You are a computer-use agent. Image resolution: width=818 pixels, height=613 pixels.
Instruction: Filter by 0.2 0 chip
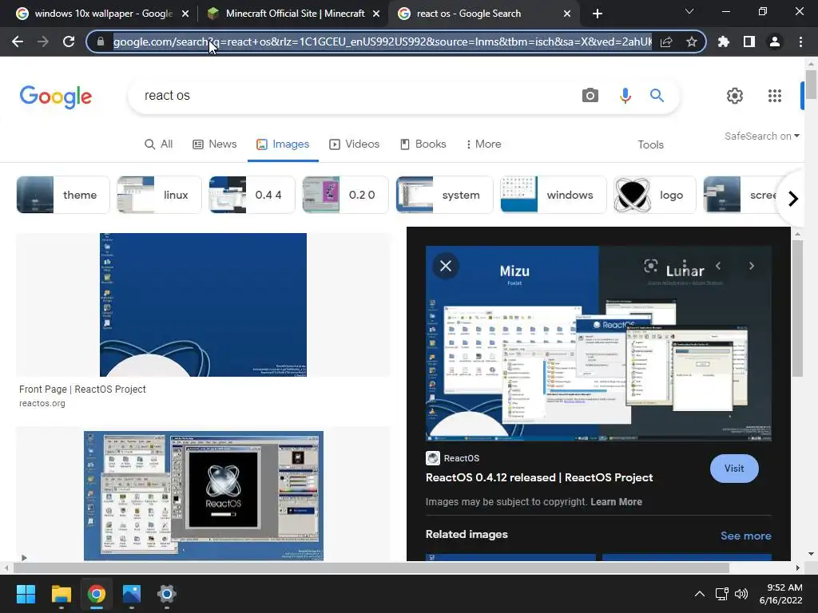(x=345, y=195)
